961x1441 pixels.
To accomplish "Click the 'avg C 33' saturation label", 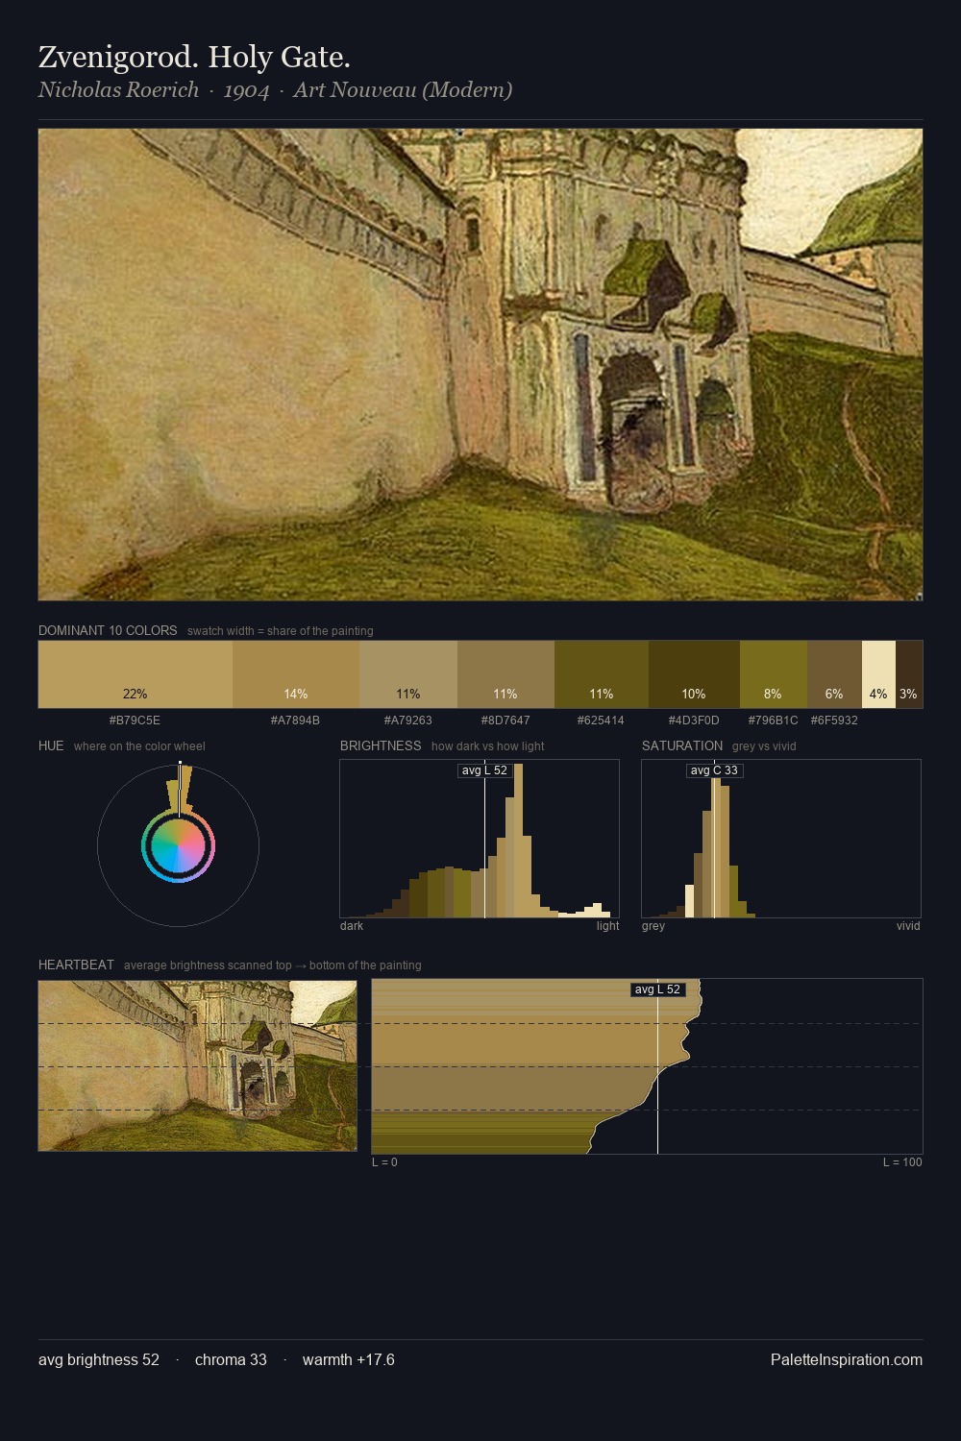I will point(714,770).
